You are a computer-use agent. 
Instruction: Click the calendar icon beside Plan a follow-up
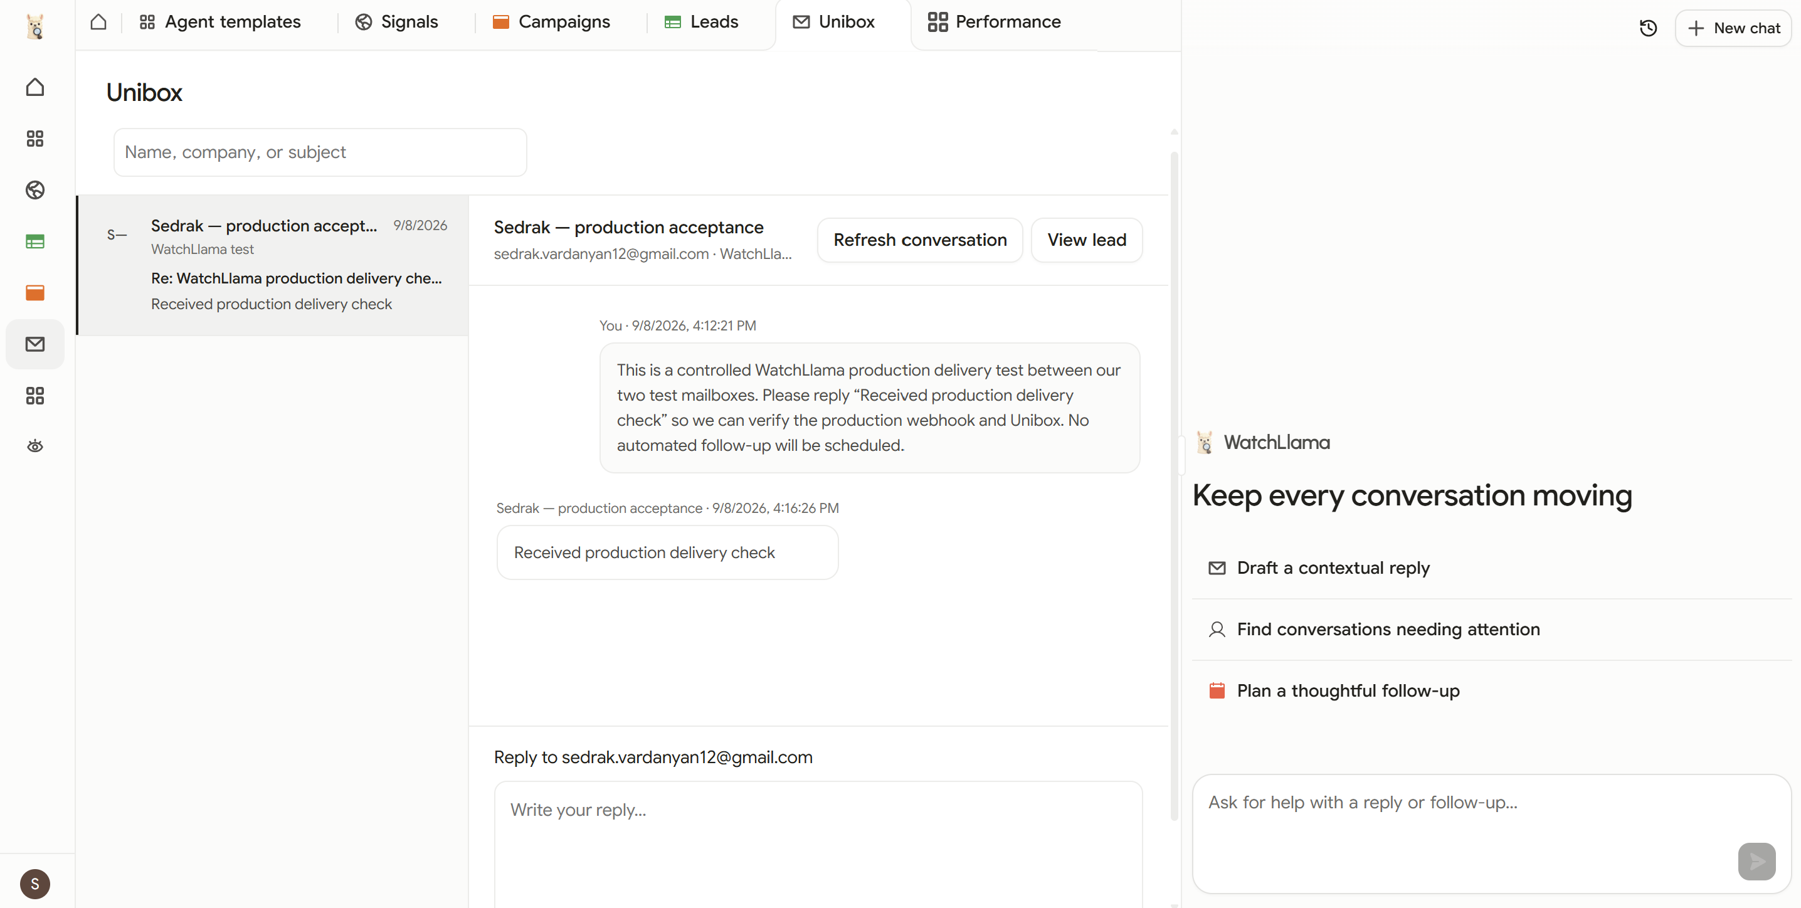tap(1217, 690)
